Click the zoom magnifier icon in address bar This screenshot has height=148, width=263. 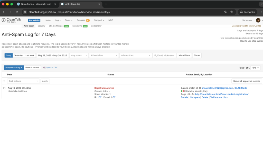226,12
